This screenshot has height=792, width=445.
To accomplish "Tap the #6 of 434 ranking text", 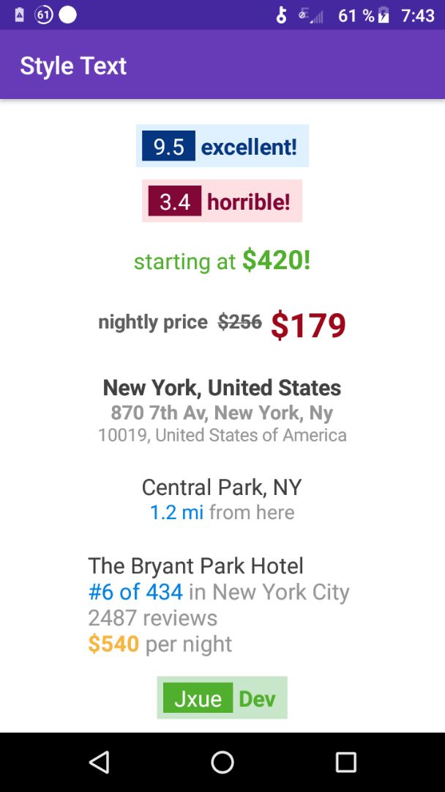I will [135, 591].
